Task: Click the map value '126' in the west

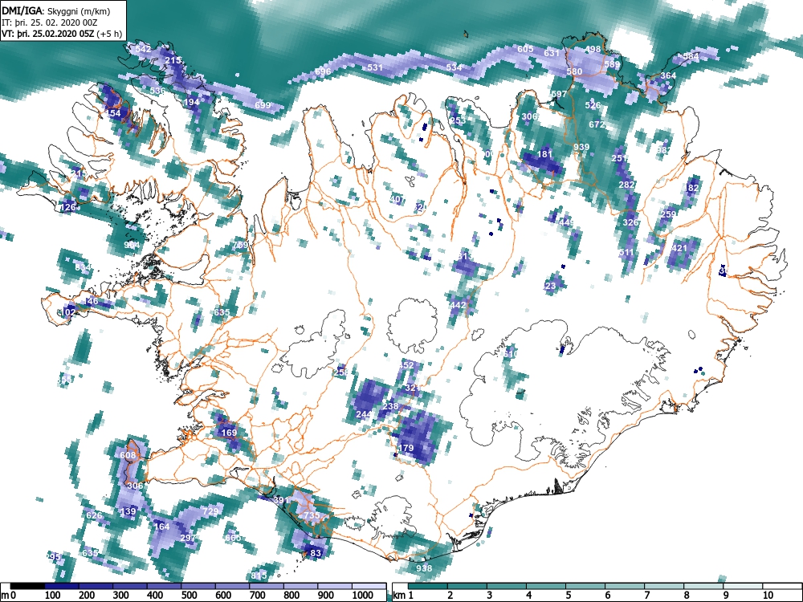Action: tap(67, 207)
